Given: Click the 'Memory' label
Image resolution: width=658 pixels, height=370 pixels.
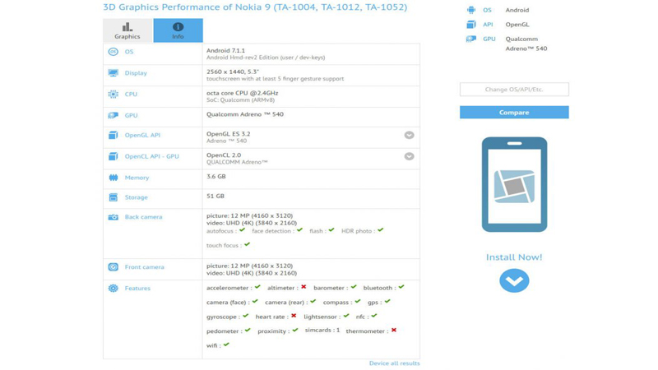Looking at the screenshot, I should coord(137,178).
